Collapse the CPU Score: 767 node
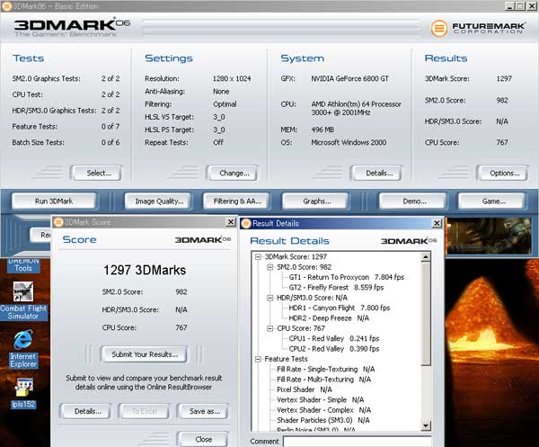 270,328
